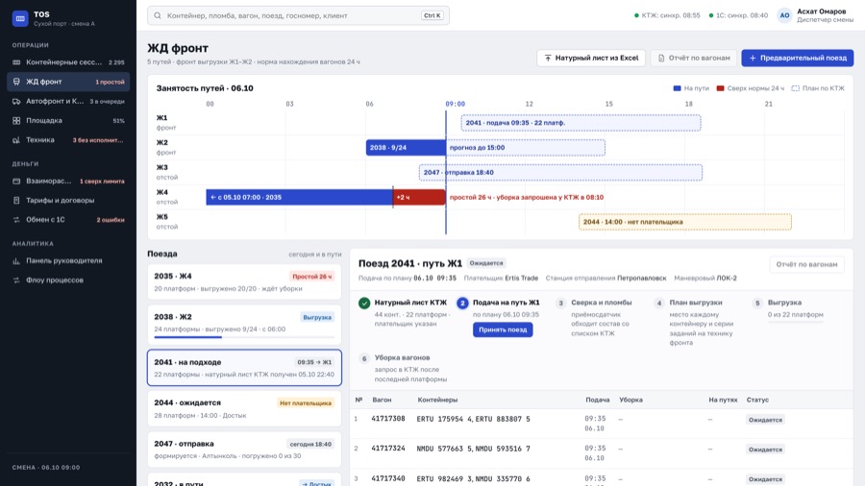Click 2041 planned bar on Ж1
This screenshot has height=486, width=865.
(581, 123)
